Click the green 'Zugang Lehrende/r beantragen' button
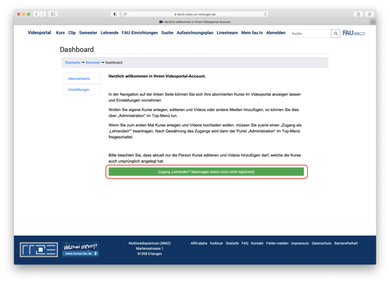This screenshot has height=283, width=390. 207,172
